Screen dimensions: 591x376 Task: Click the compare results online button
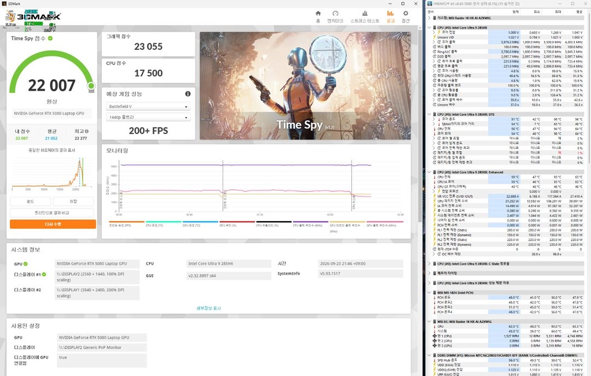[x=52, y=213]
